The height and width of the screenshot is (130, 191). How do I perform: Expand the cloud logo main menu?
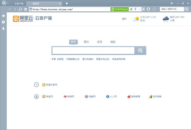(5, 3)
